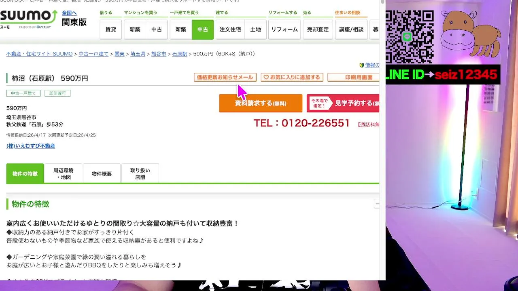518x291 pixels.
Task: Open the リフォーム navigation item
Action: coord(284,30)
